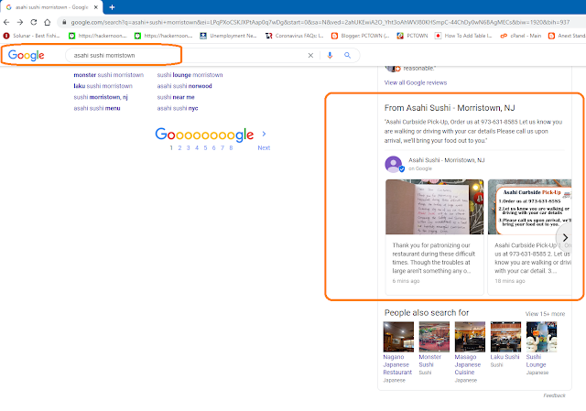Click the '18 mins ago' post timestamp
The image size is (586, 411).
point(510,281)
